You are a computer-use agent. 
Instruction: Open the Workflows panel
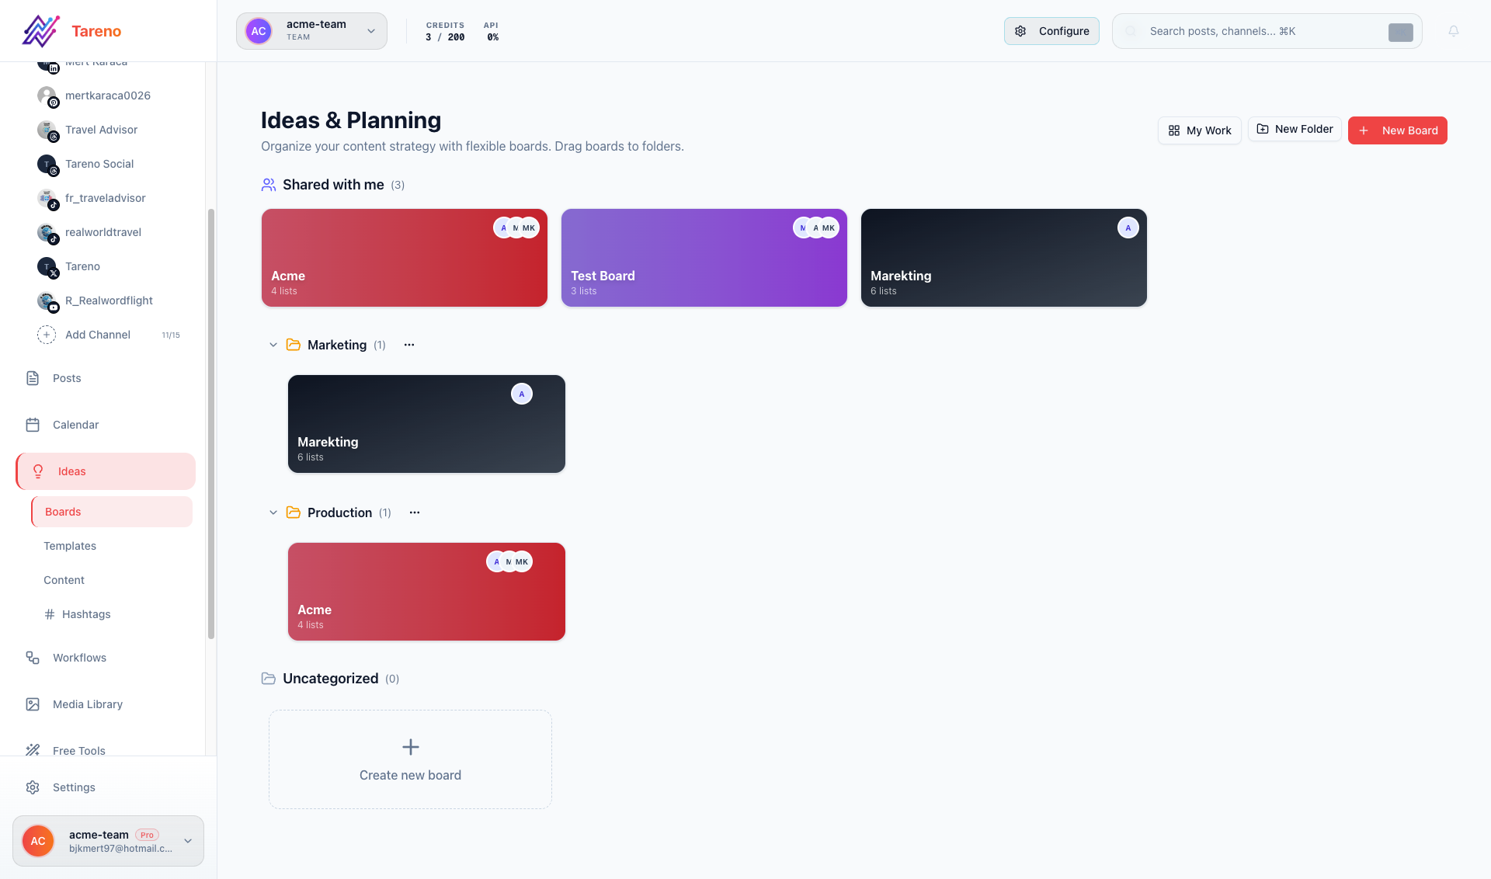pos(79,657)
